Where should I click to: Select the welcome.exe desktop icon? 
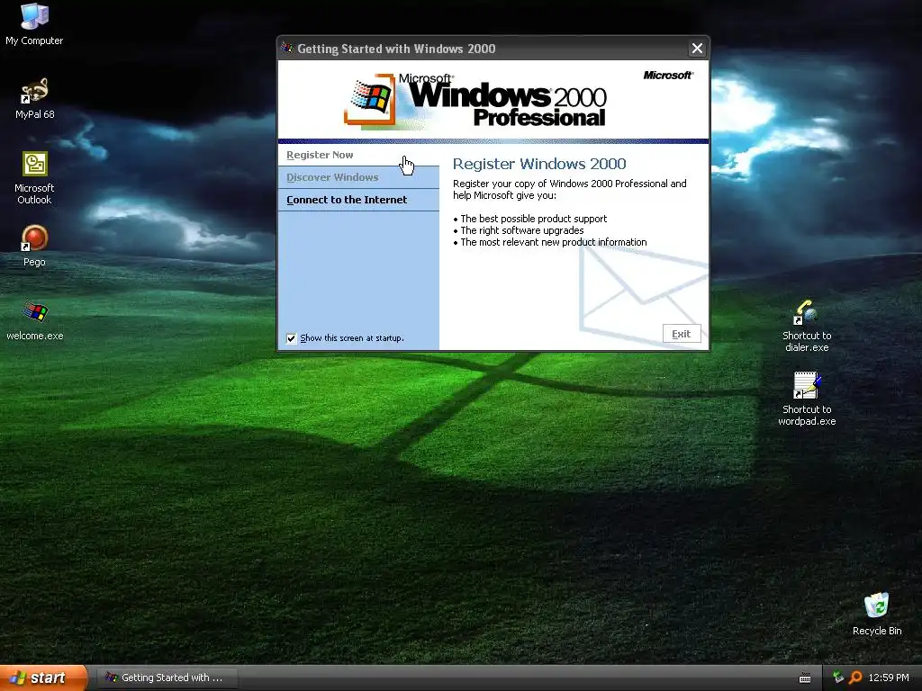[35, 319]
